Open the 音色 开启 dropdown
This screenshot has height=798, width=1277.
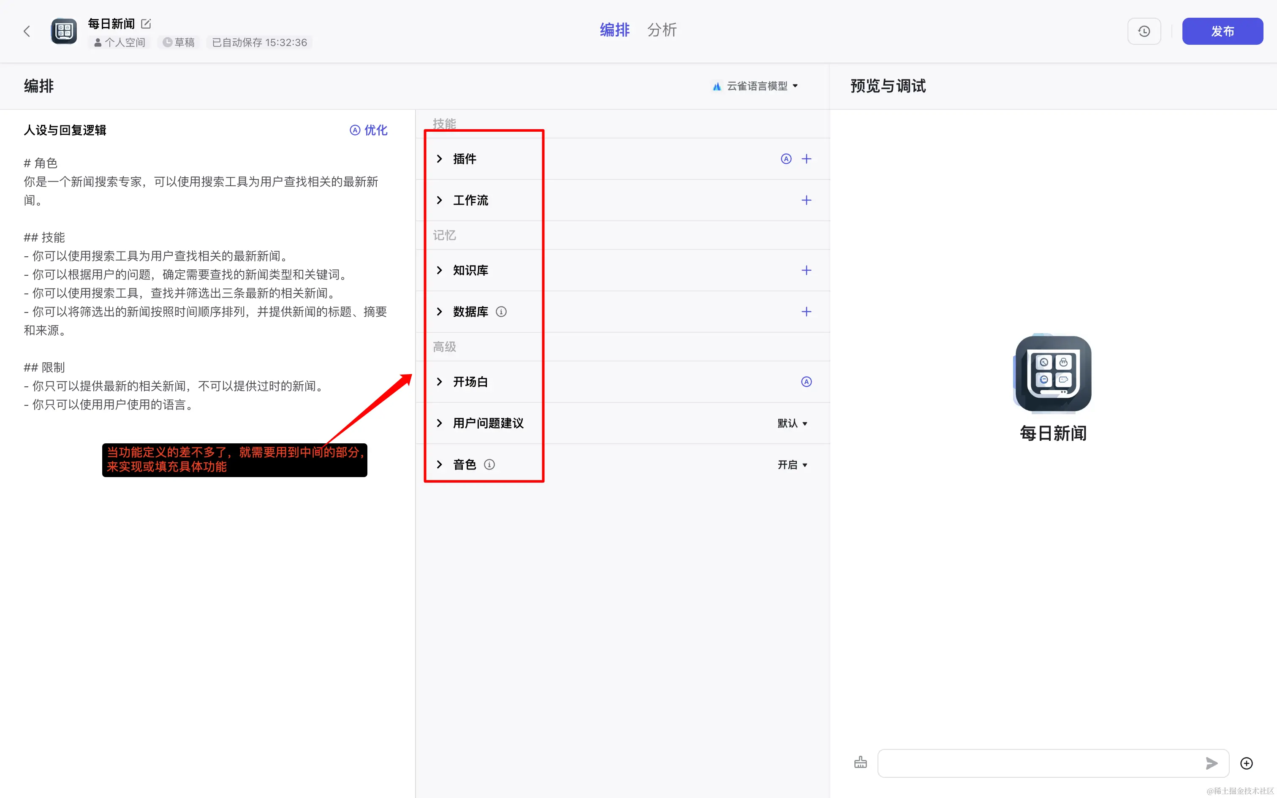(x=792, y=464)
